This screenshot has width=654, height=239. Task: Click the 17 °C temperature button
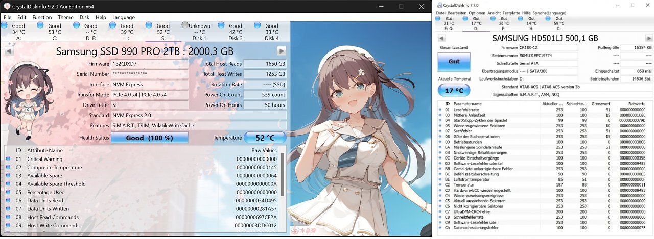coord(454,90)
